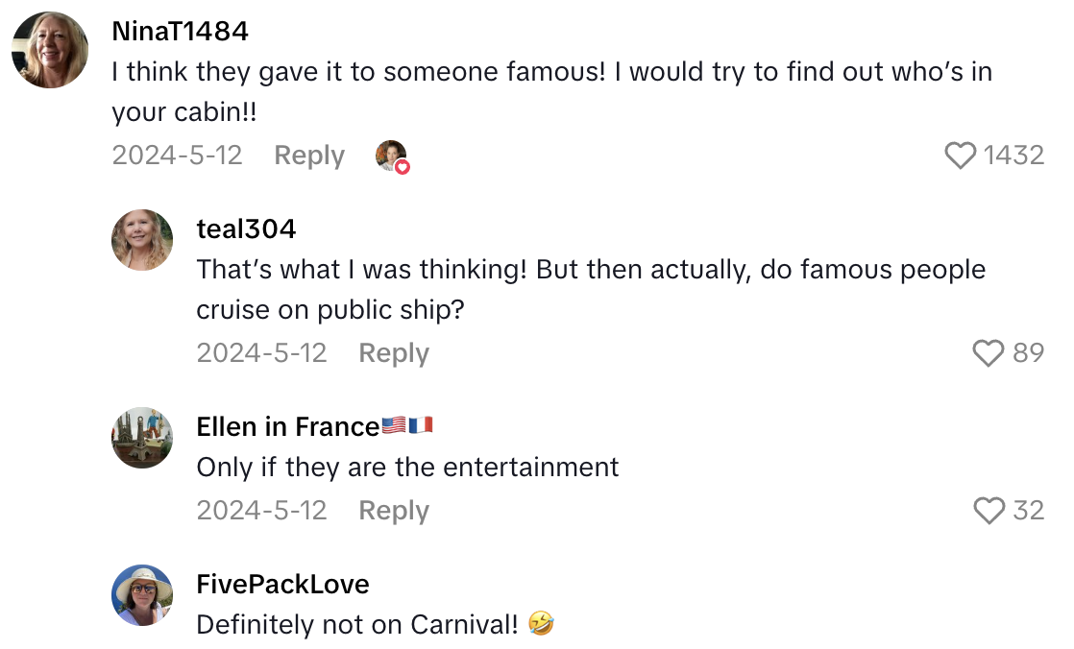Screen dimensions: 1074x649
Task: Reply to teal304's comment
Action: (x=393, y=353)
